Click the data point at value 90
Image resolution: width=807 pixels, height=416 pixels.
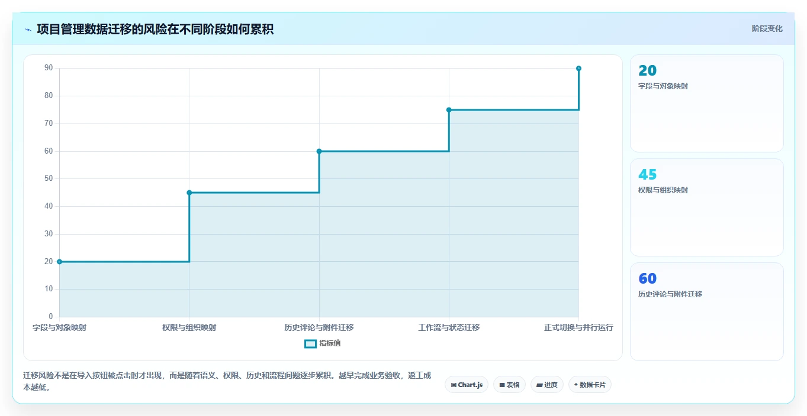[578, 69]
